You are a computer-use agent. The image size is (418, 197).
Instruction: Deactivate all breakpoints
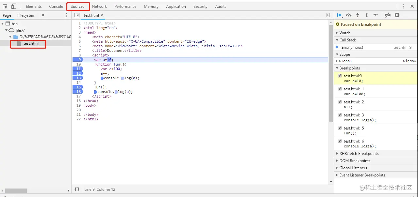pyautogui.click(x=388, y=15)
